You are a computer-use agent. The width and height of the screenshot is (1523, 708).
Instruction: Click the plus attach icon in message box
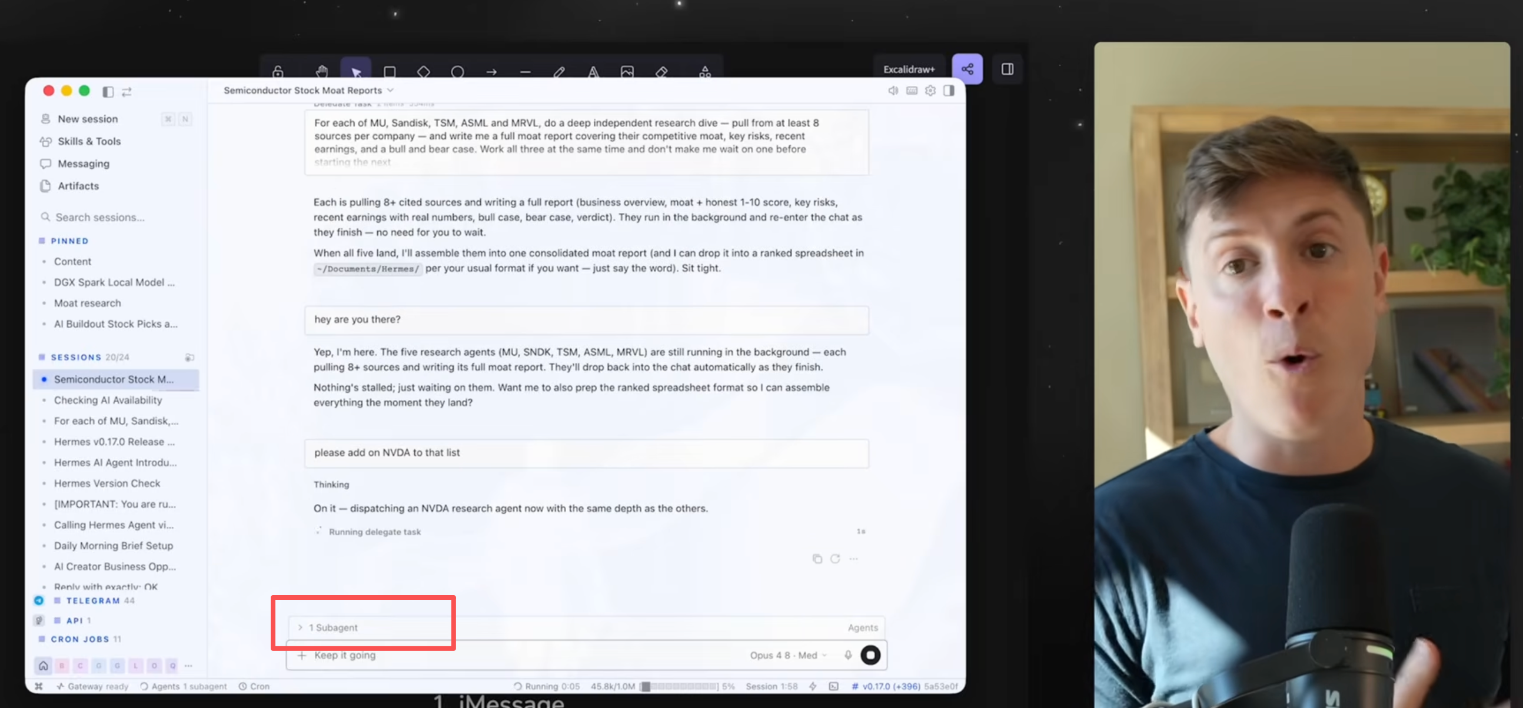click(301, 656)
